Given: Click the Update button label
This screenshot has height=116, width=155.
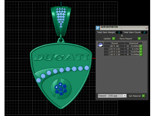Looking at the screenshot, I should [107, 39].
